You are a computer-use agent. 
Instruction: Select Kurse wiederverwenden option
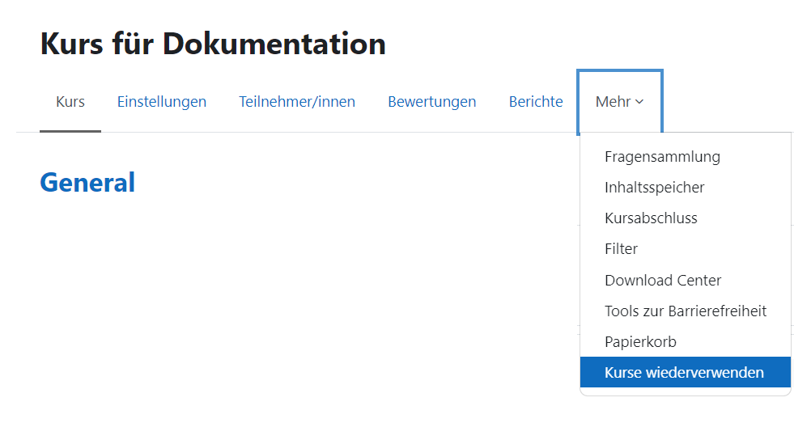point(685,372)
